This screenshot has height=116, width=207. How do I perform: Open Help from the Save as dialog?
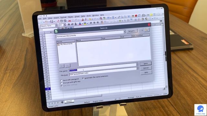(x=146, y=72)
